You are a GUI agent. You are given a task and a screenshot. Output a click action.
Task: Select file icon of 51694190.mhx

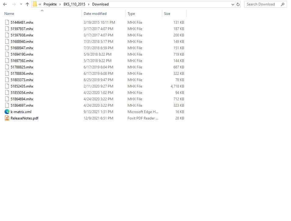pos(7,54)
